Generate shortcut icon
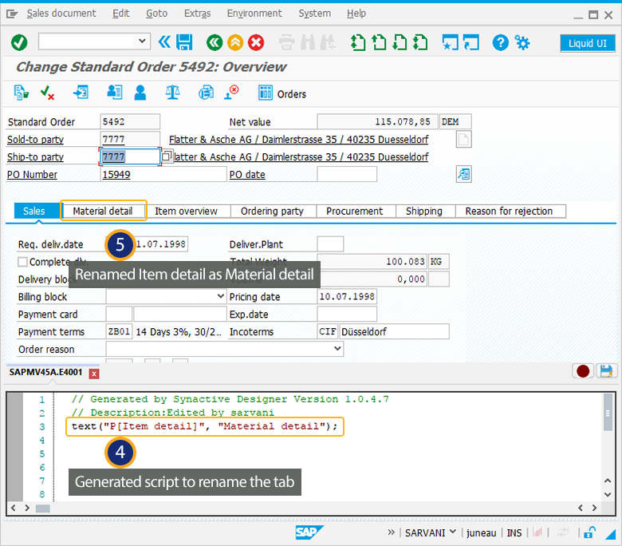Image resolution: width=622 pixels, height=546 pixels. pyautogui.click(x=471, y=42)
